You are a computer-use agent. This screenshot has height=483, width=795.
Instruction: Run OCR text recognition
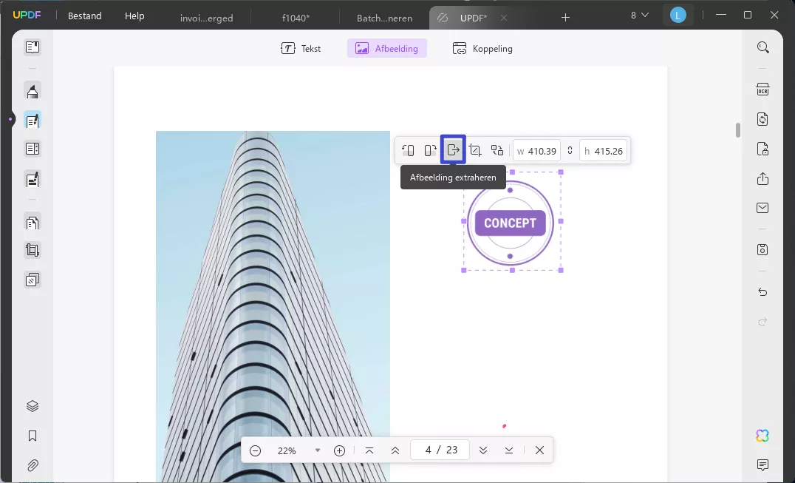pyautogui.click(x=762, y=89)
